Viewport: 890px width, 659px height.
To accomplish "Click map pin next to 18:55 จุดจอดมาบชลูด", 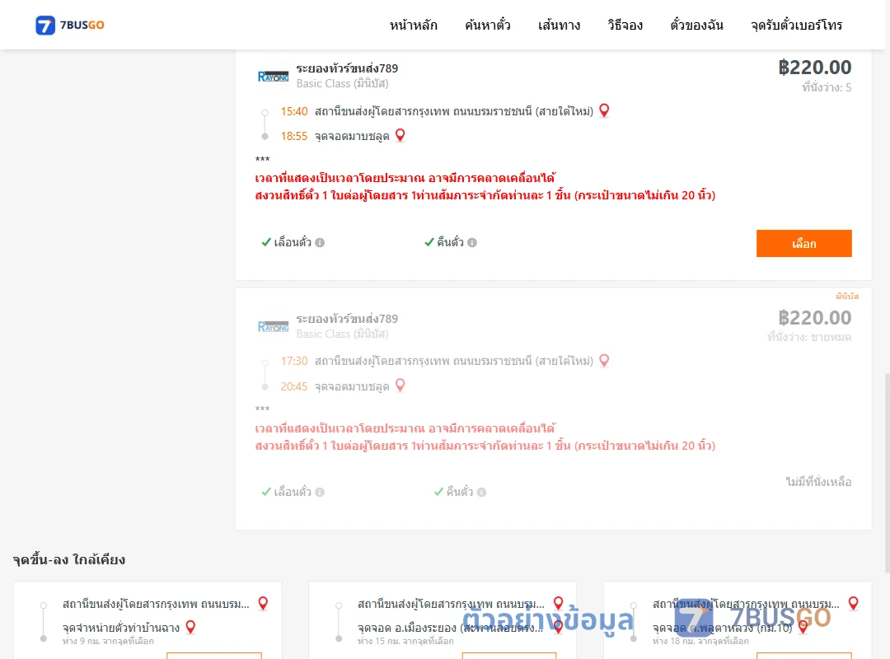I will coord(400,135).
